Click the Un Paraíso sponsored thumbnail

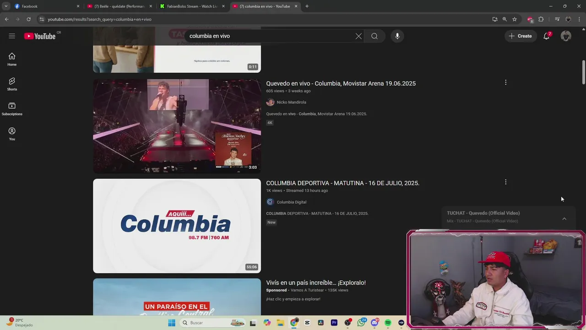(177, 297)
